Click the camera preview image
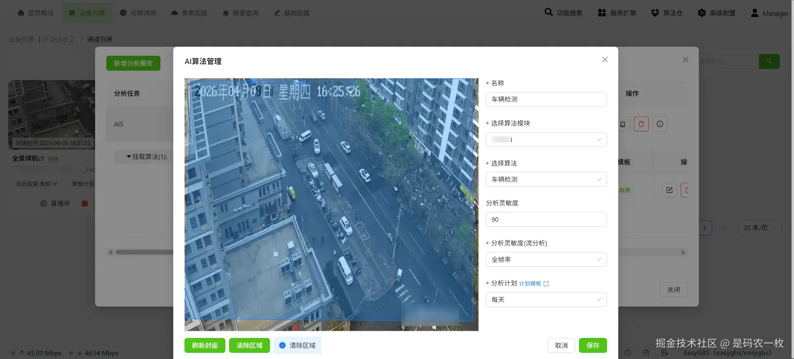This screenshot has height=359, width=794. tap(331, 204)
